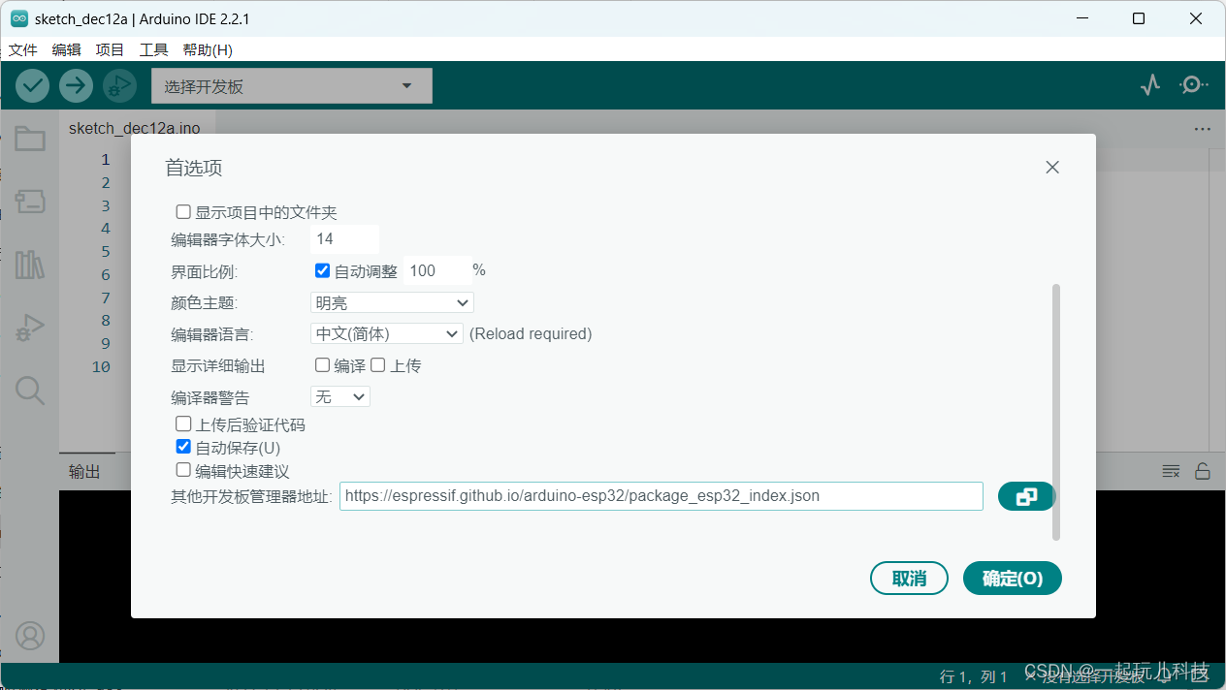1226x690 pixels.
Task: Open the additional URLs editor window icon
Action: point(1026,496)
